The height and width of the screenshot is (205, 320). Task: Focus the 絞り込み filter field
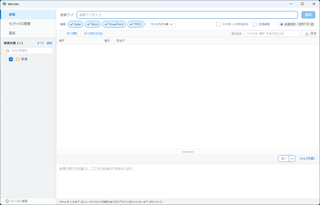pos(272,34)
